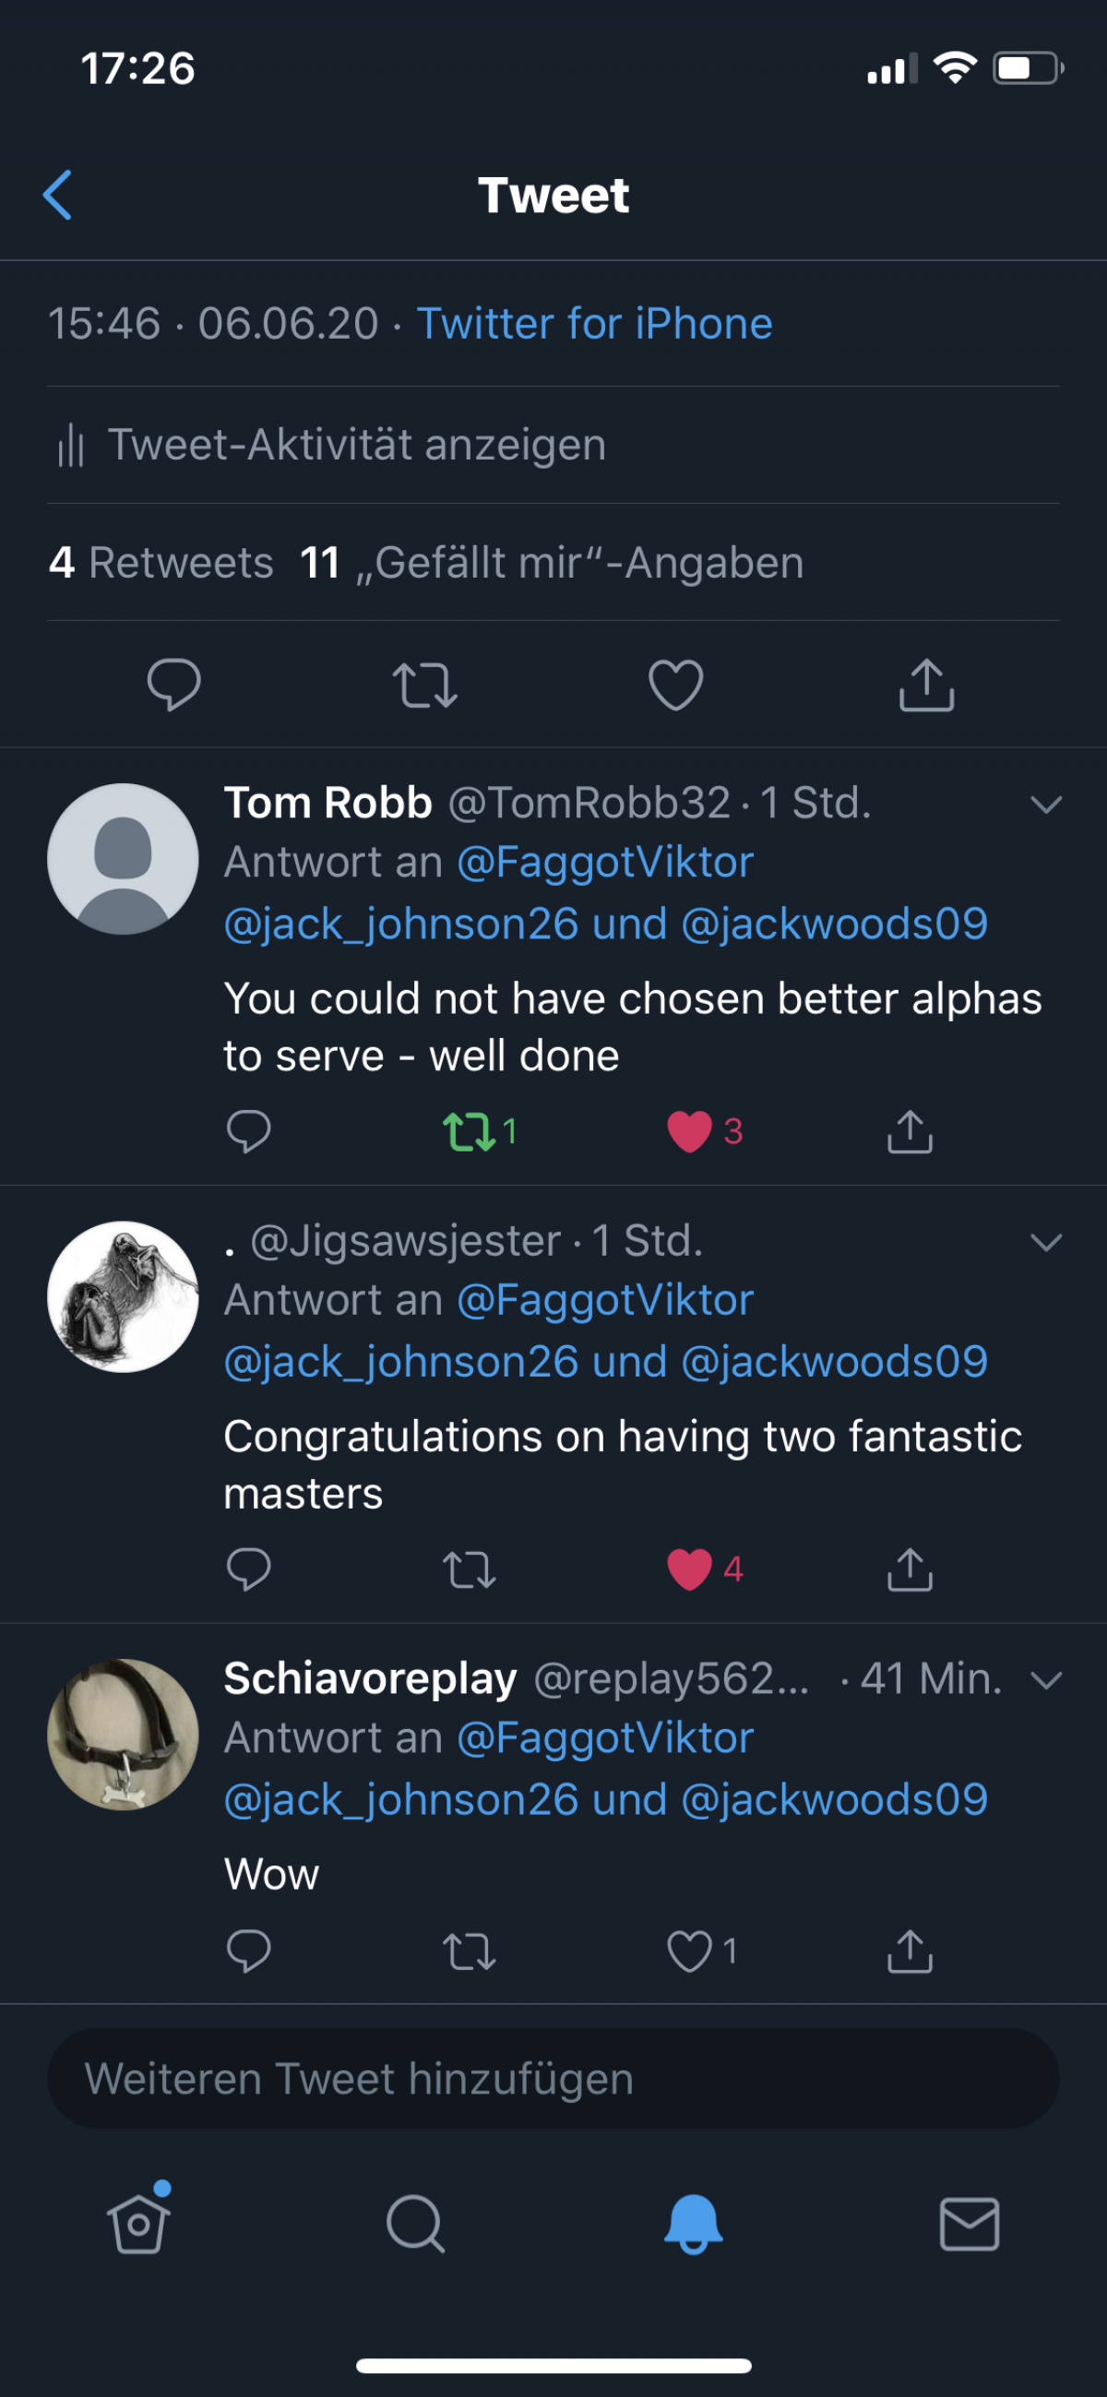Unlike Tom Robb's reply
This screenshot has height=2397, width=1107.
point(689,1131)
